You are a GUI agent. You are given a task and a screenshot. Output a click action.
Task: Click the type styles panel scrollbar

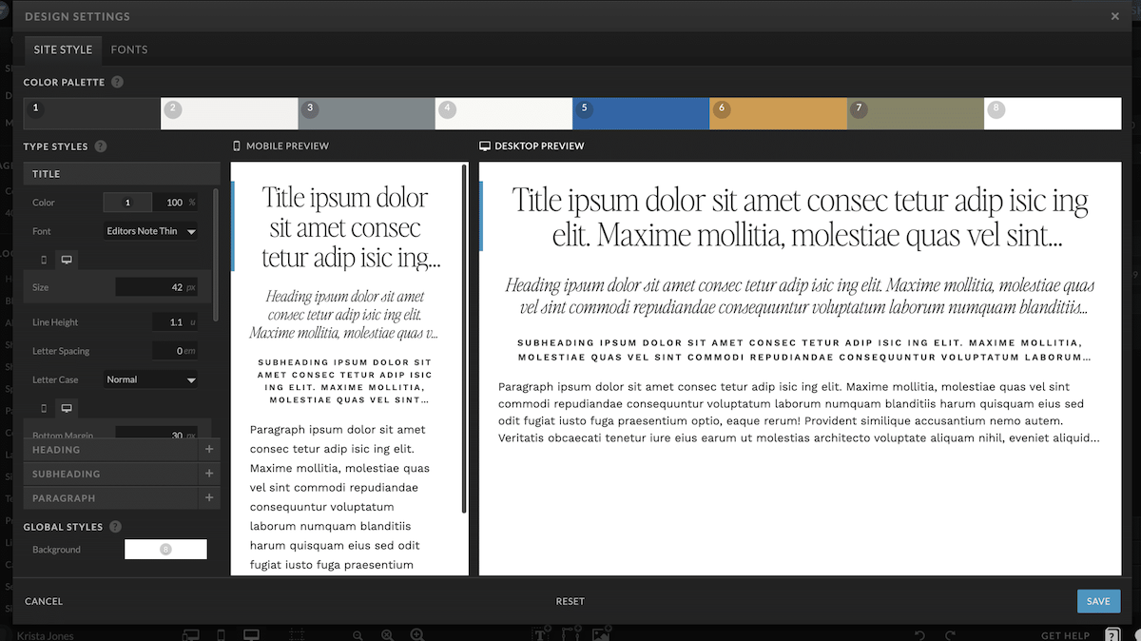[216, 255]
